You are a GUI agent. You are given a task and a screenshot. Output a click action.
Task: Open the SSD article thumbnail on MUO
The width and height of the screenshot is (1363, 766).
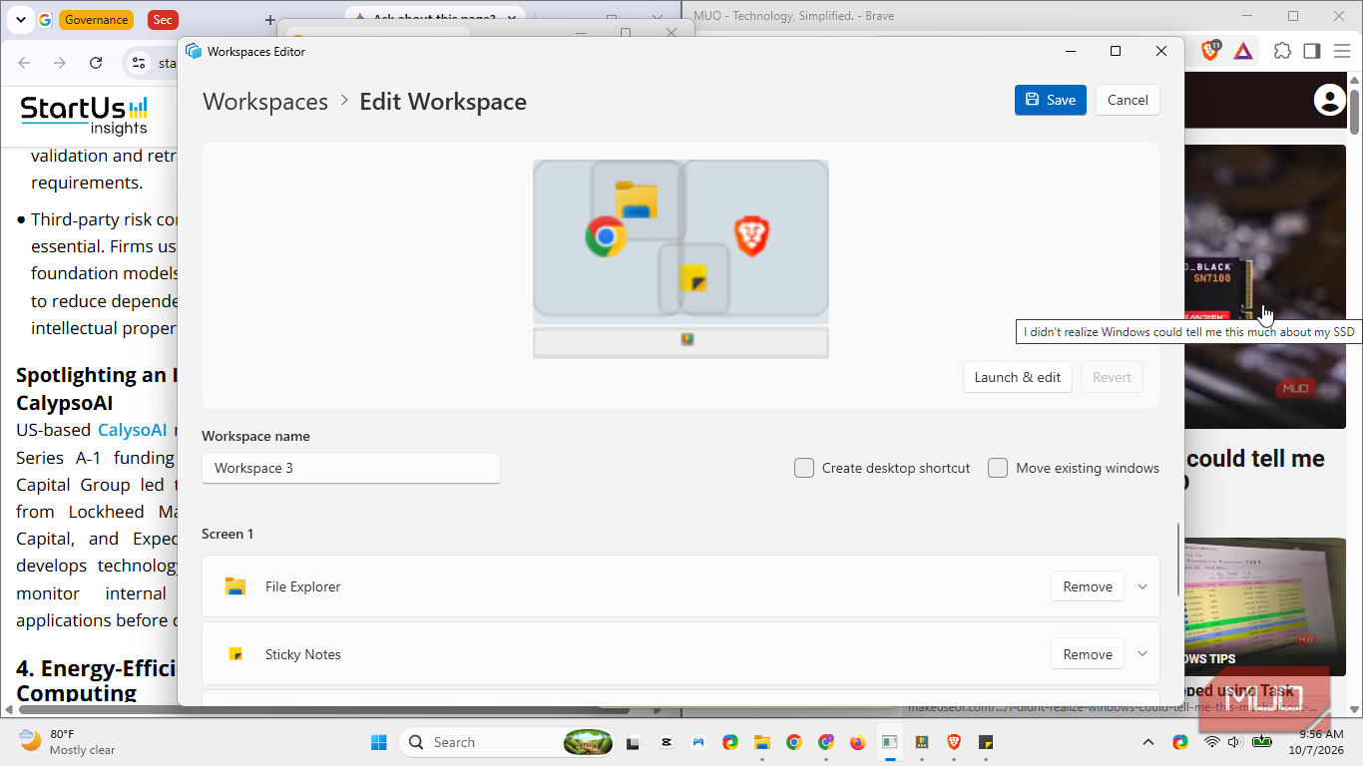tap(1265, 287)
